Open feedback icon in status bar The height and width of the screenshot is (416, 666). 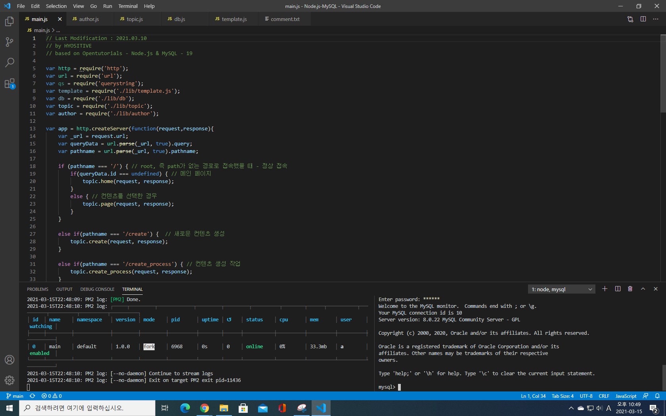coord(645,396)
